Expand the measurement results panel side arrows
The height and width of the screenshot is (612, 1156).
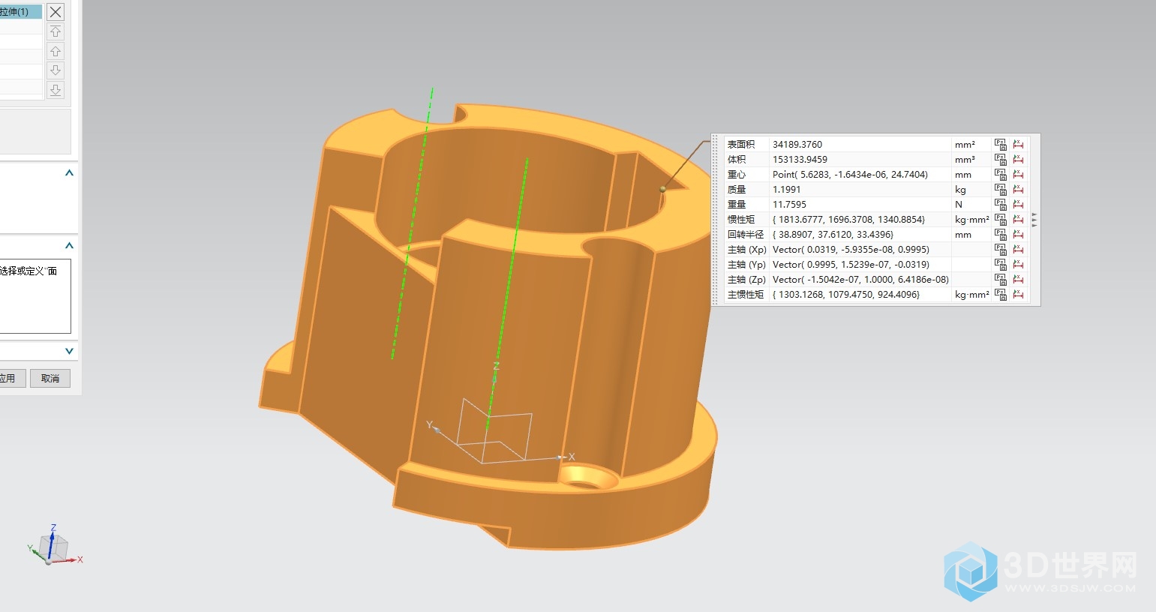click(x=1034, y=219)
